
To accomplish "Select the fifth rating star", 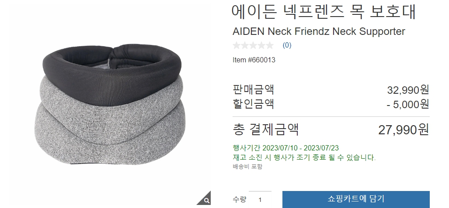I will pyautogui.click(x=270, y=45).
